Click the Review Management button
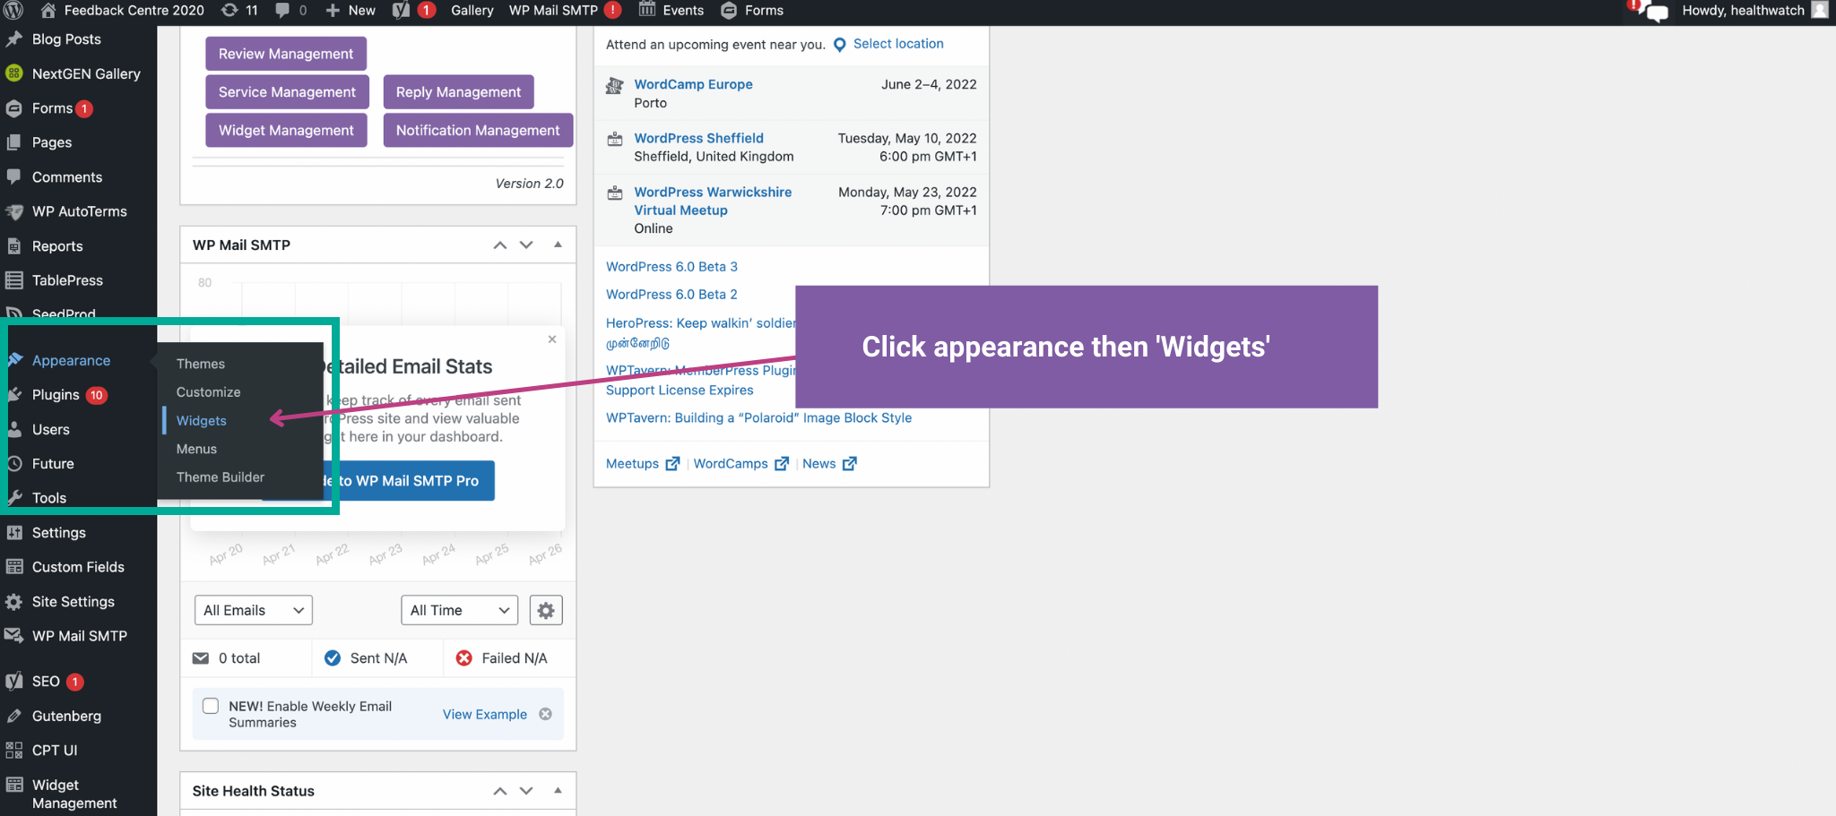The width and height of the screenshot is (1836, 816). pos(286,54)
